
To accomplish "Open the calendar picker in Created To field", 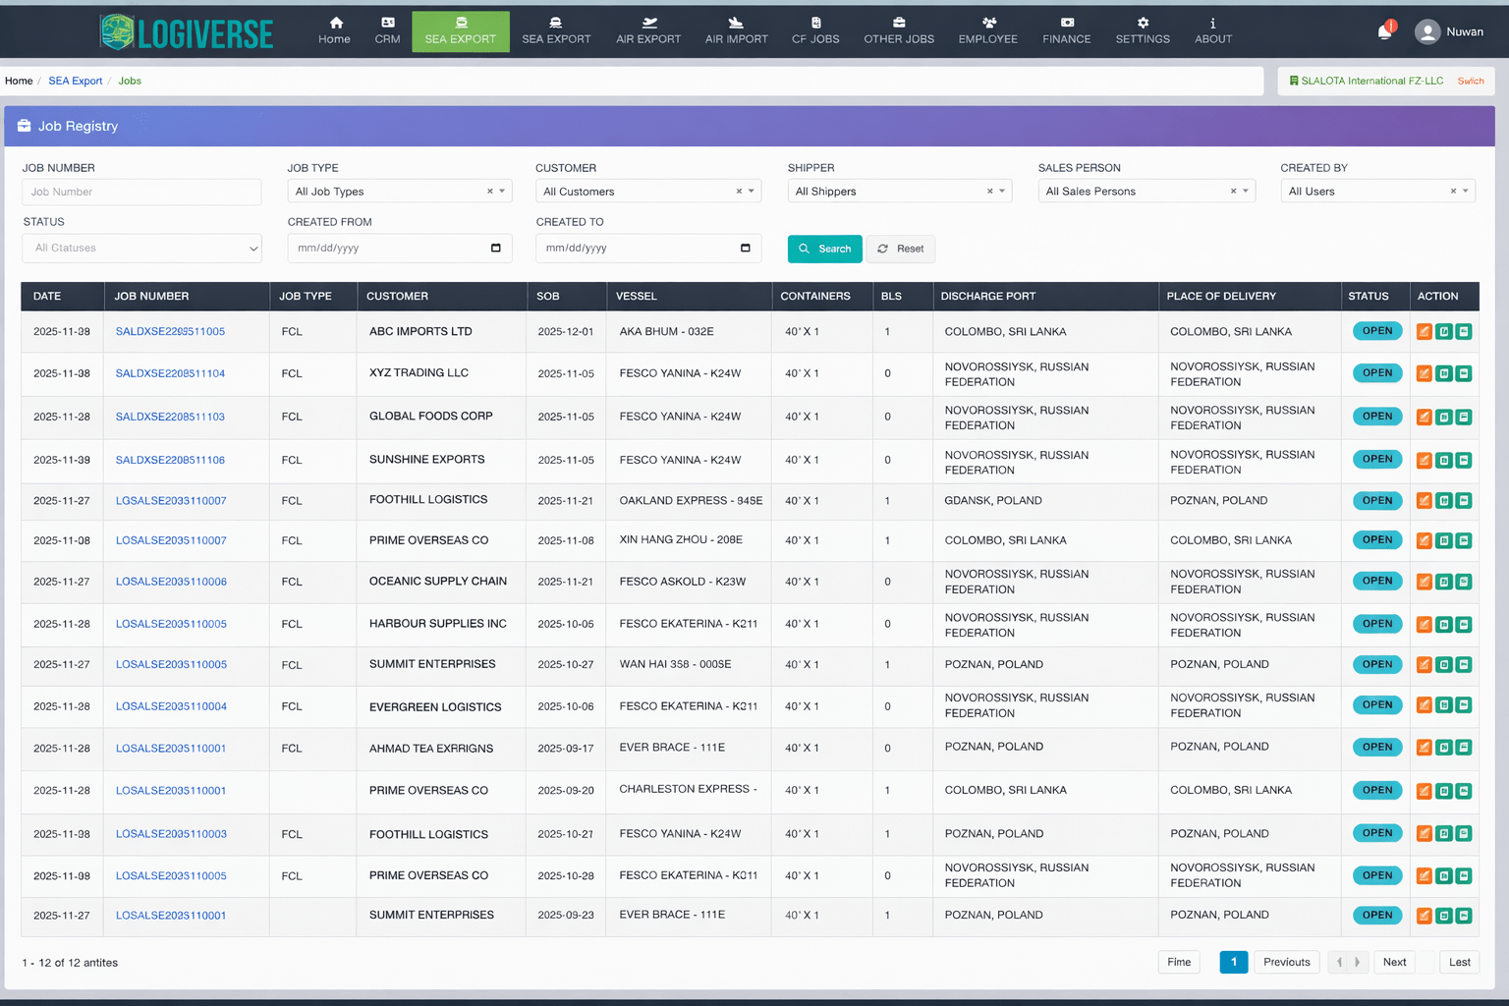I will point(745,249).
